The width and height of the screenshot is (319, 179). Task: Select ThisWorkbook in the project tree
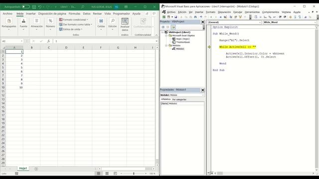[x=183, y=42]
